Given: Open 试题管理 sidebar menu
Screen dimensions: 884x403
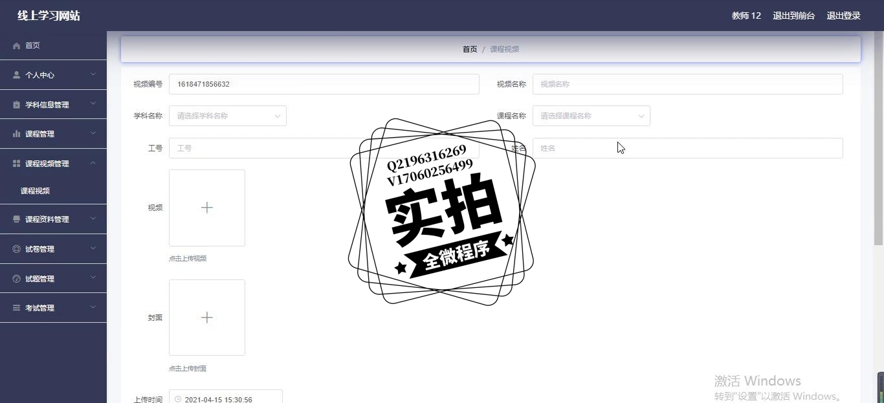Looking at the screenshot, I should tap(53, 279).
